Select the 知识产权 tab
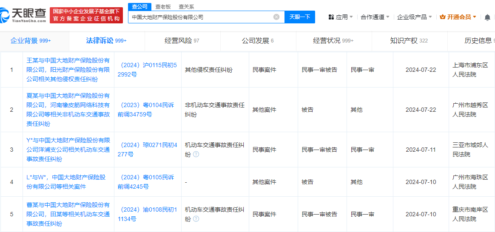 409,41
